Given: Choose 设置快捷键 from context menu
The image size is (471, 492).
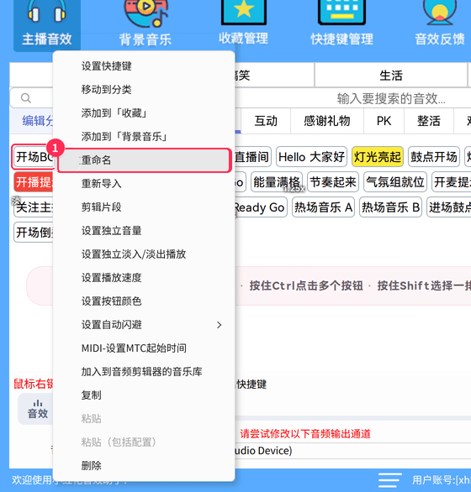Looking at the screenshot, I should [144, 66].
